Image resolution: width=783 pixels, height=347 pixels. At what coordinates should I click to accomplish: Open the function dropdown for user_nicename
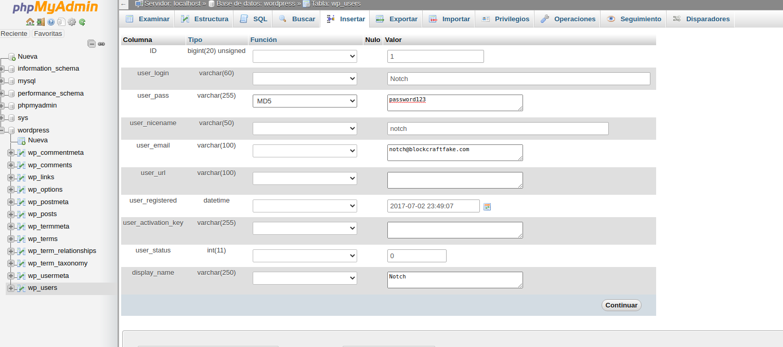[305, 128]
